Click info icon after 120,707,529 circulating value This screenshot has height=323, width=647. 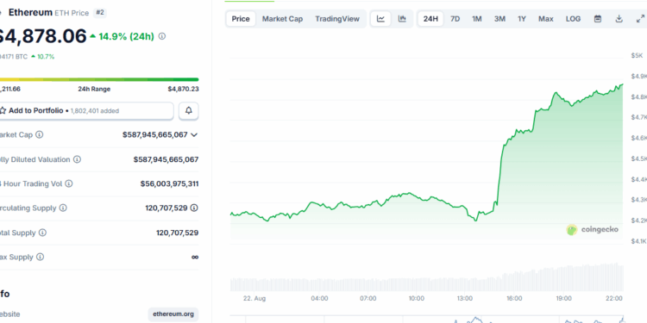pyautogui.click(x=194, y=208)
